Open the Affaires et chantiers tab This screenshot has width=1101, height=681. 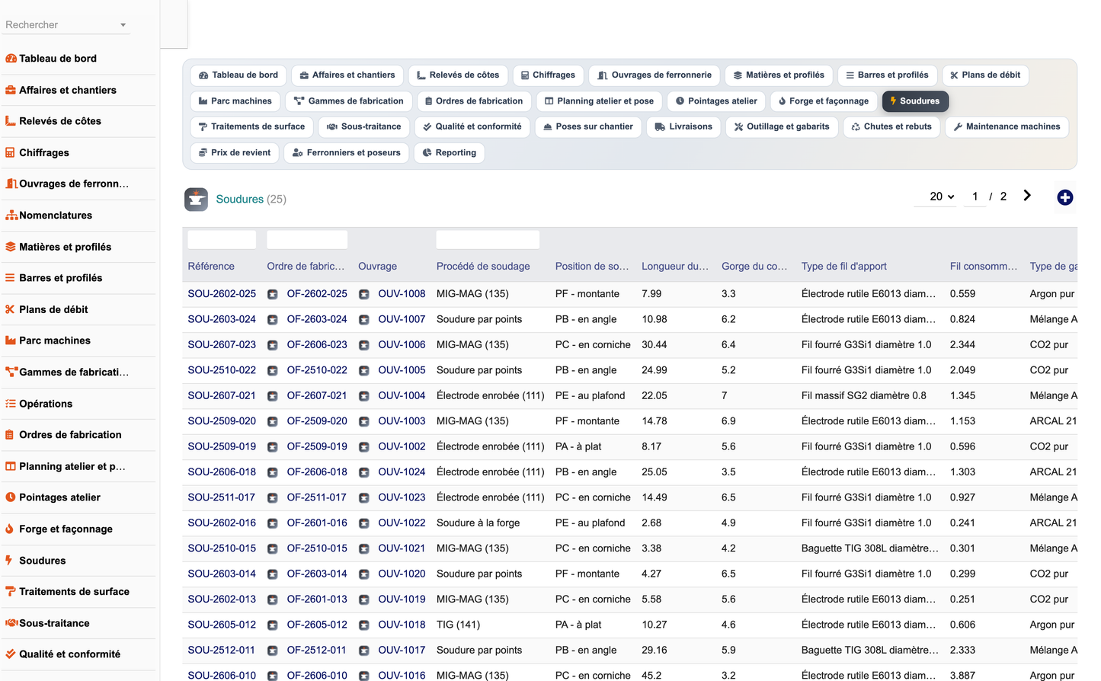(347, 75)
